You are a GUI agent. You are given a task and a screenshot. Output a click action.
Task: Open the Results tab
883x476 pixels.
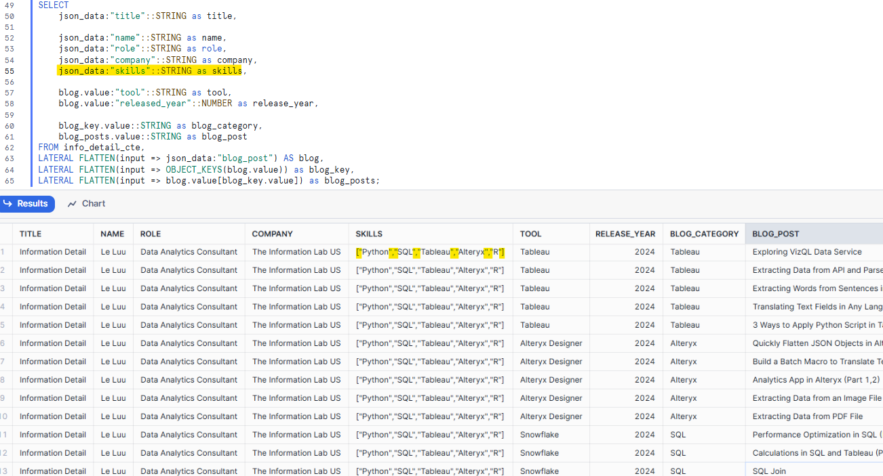[26, 204]
